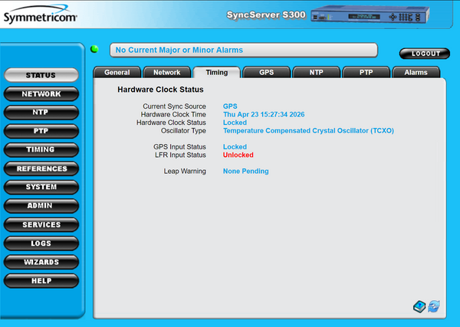460x327 pixels.
Task: Select REFERENCES in the sidebar
Action: pos(41,168)
